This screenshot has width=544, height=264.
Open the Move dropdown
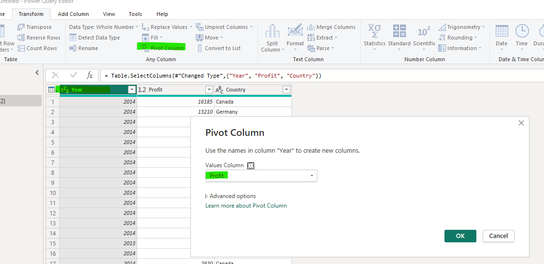click(209, 38)
